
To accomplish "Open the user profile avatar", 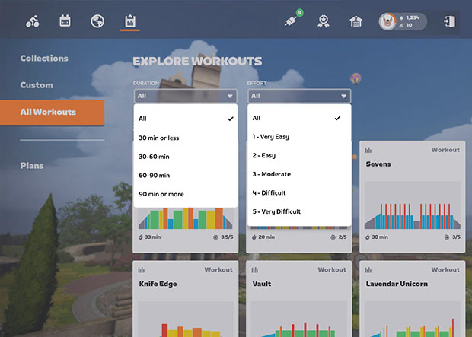I will [x=387, y=21].
